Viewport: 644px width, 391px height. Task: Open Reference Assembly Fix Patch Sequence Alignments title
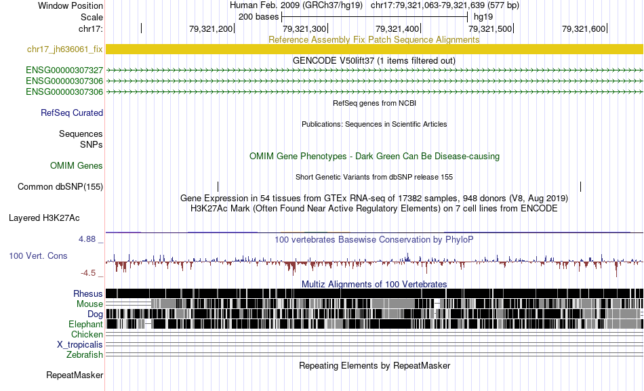pyautogui.click(x=374, y=40)
